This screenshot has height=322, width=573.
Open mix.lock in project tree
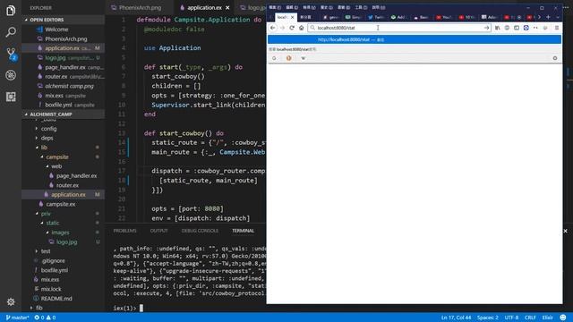click(51, 289)
